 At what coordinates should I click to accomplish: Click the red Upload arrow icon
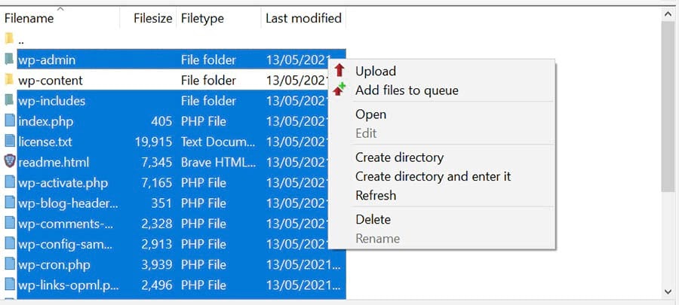(x=339, y=71)
